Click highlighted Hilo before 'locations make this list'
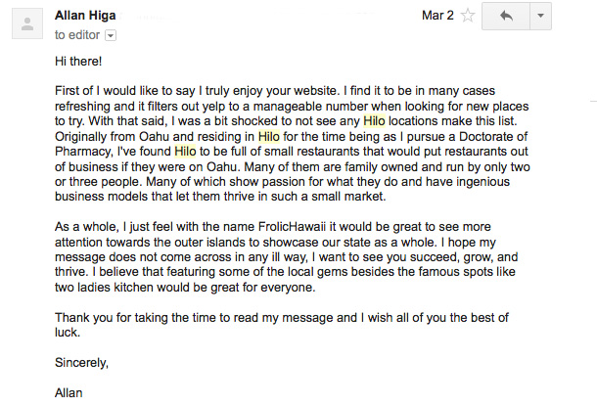 point(374,121)
